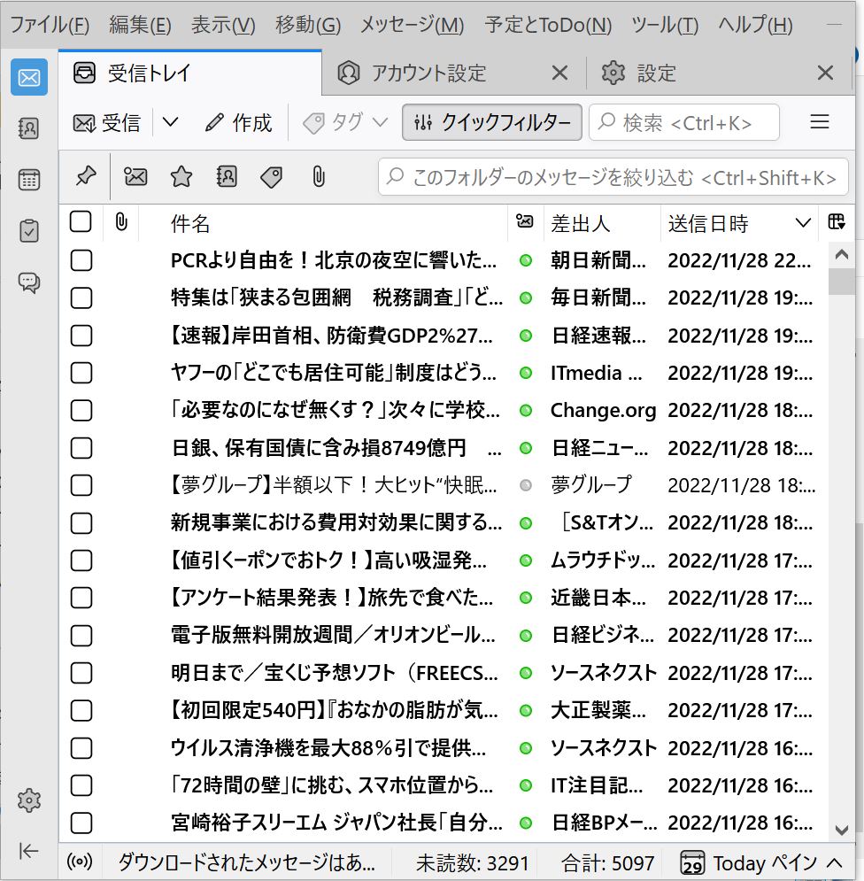This screenshot has width=864, height=881.
Task: Check the box for 日銀、保有国債 message
Action: [81, 448]
